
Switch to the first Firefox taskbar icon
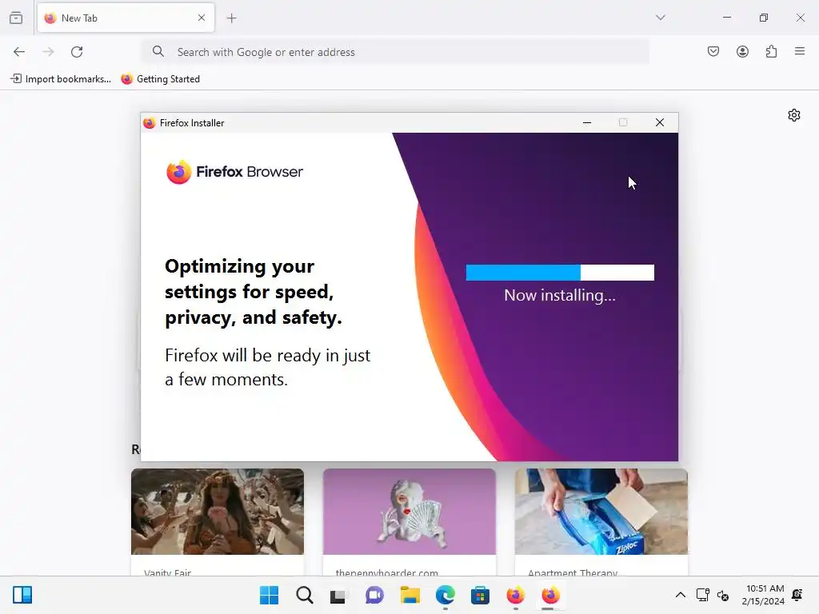point(516,595)
